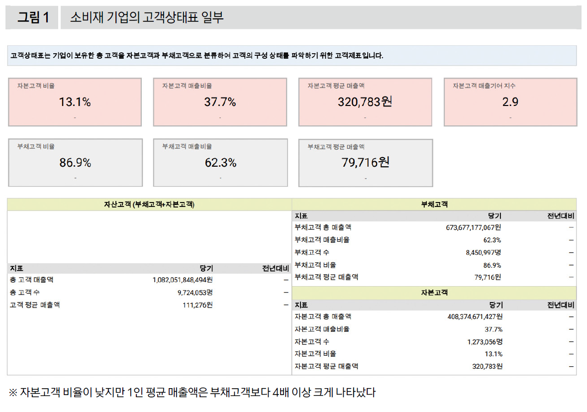Click the footnote about 자본고객 비율
This screenshot has height=412, width=587.
pyautogui.click(x=192, y=393)
